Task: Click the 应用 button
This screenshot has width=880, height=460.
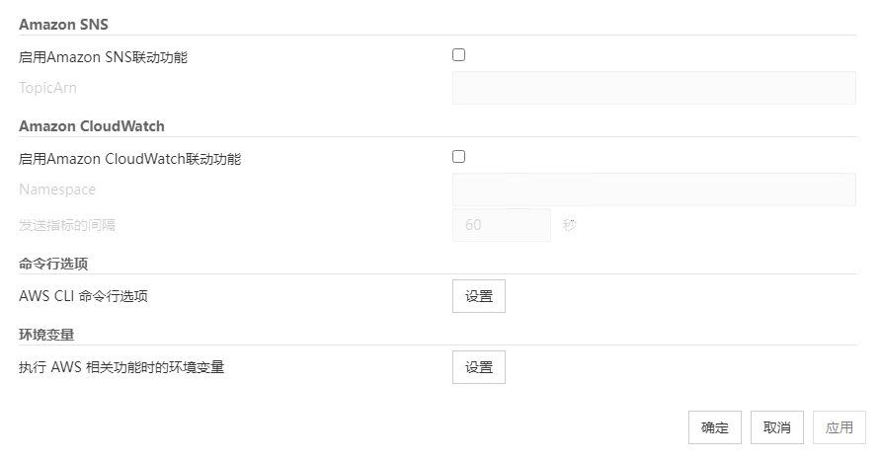Action: 840,427
